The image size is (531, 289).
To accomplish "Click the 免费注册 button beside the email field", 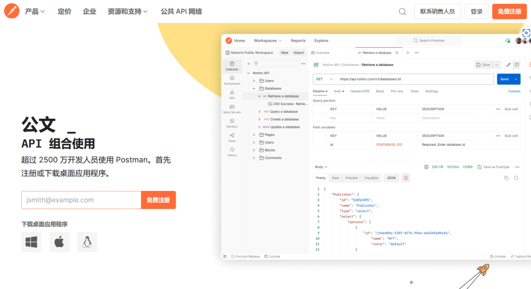I will (x=158, y=200).
